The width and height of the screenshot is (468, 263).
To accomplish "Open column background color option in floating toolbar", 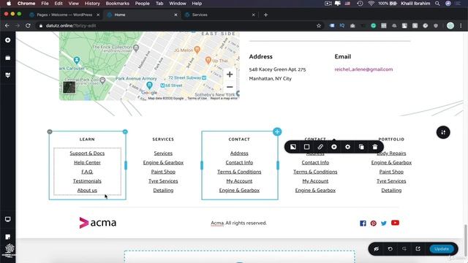I will click(x=293, y=147).
